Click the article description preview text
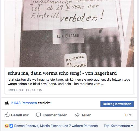 [x=69, y=82]
